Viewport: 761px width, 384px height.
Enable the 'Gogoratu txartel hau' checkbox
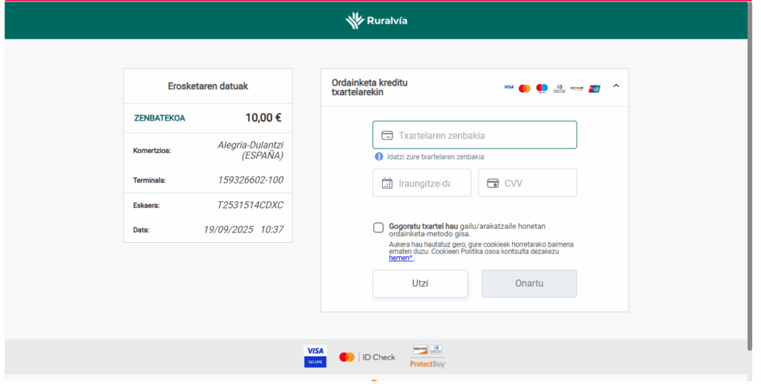click(379, 228)
